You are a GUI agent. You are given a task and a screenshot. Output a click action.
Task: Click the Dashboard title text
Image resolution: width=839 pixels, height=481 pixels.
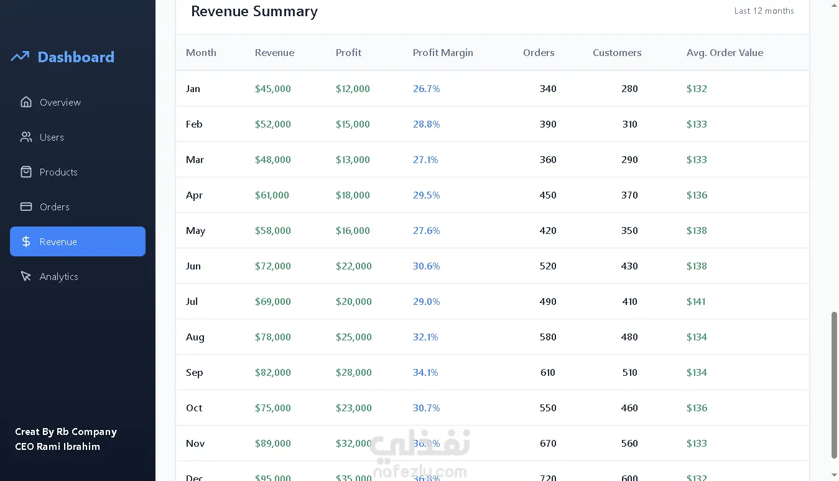point(76,57)
